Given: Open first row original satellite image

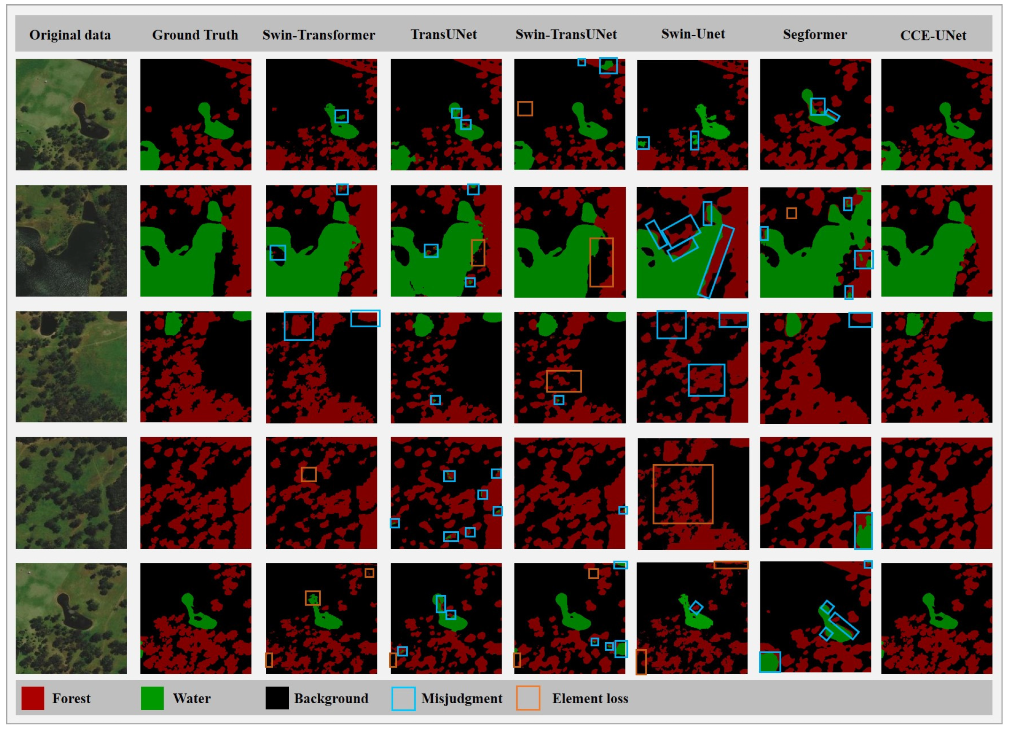Looking at the screenshot, I should 71,114.
